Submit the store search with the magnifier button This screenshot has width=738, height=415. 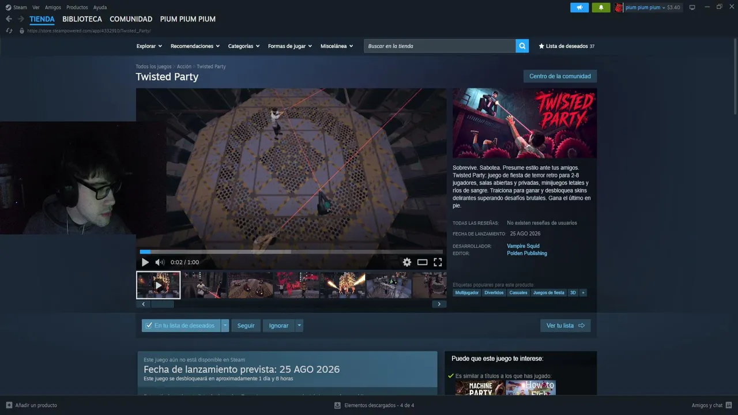pyautogui.click(x=522, y=46)
